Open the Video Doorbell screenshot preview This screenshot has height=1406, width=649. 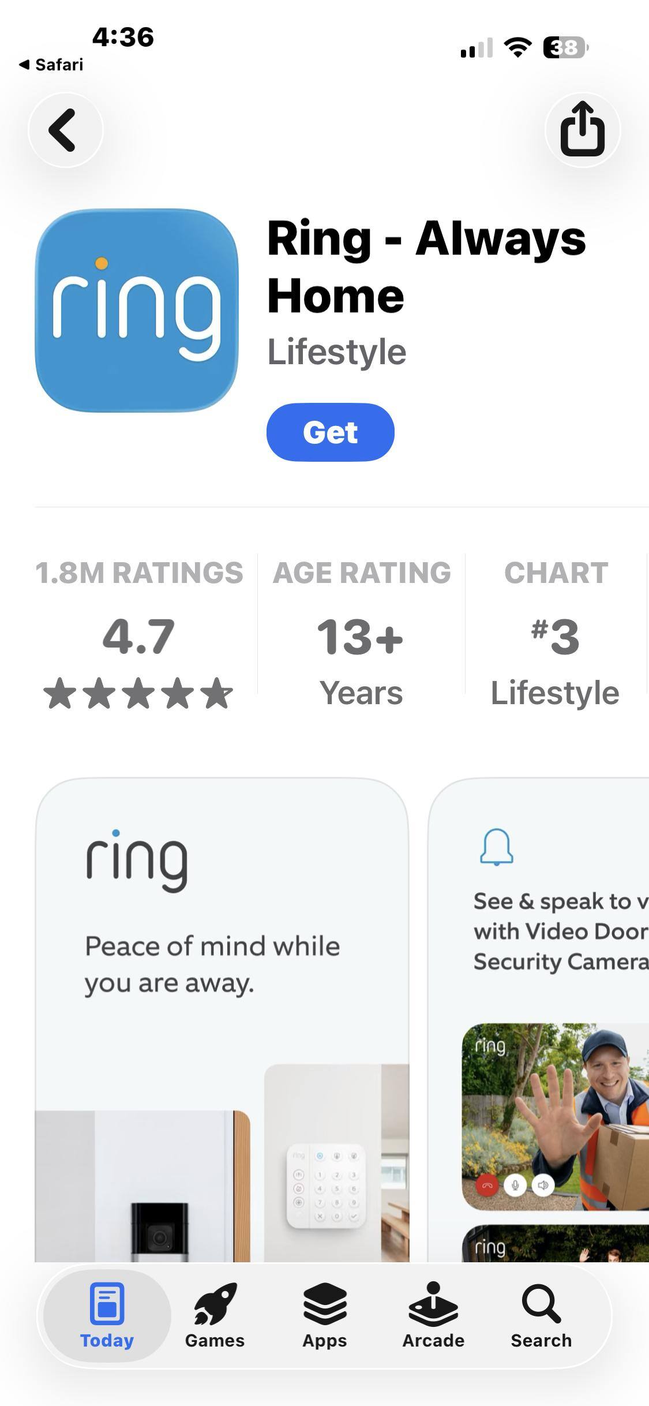pos(539,1020)
